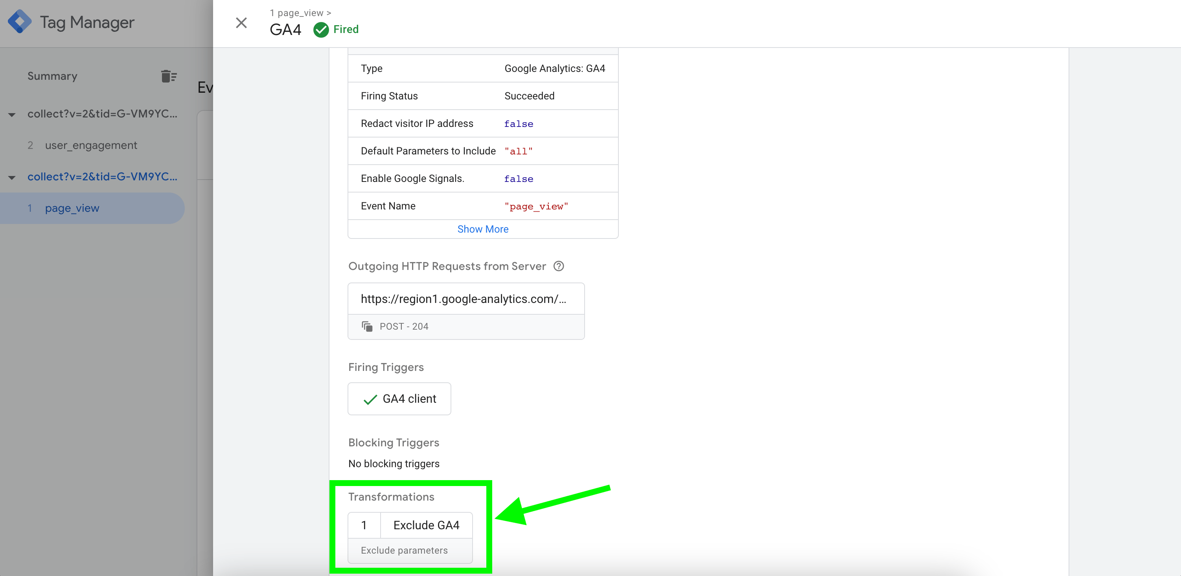Click the Enable Google Signals label
This screenshot has width=1181, height=576.
point(413,178)
